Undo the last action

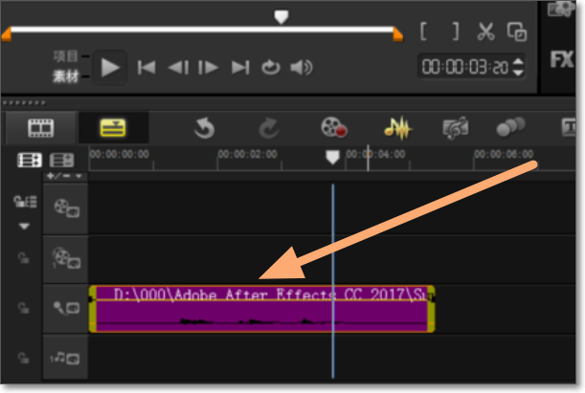coord(204,127)
